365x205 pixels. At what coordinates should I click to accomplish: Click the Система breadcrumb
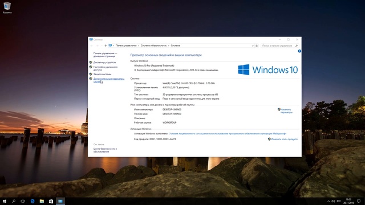coord(175,46)
